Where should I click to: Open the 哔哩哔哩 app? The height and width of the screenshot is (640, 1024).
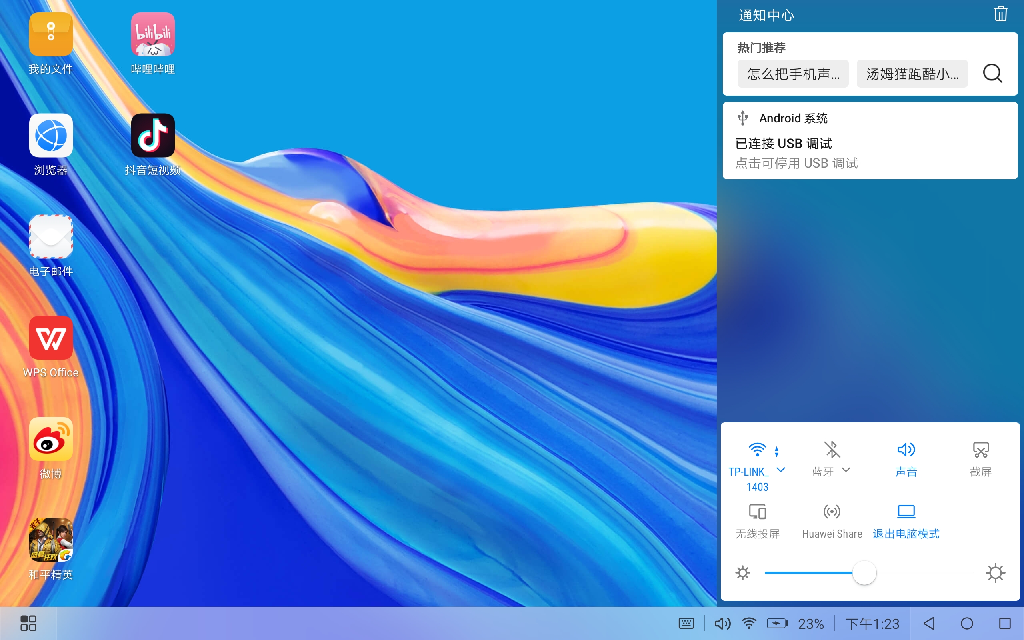pos(152,35)
